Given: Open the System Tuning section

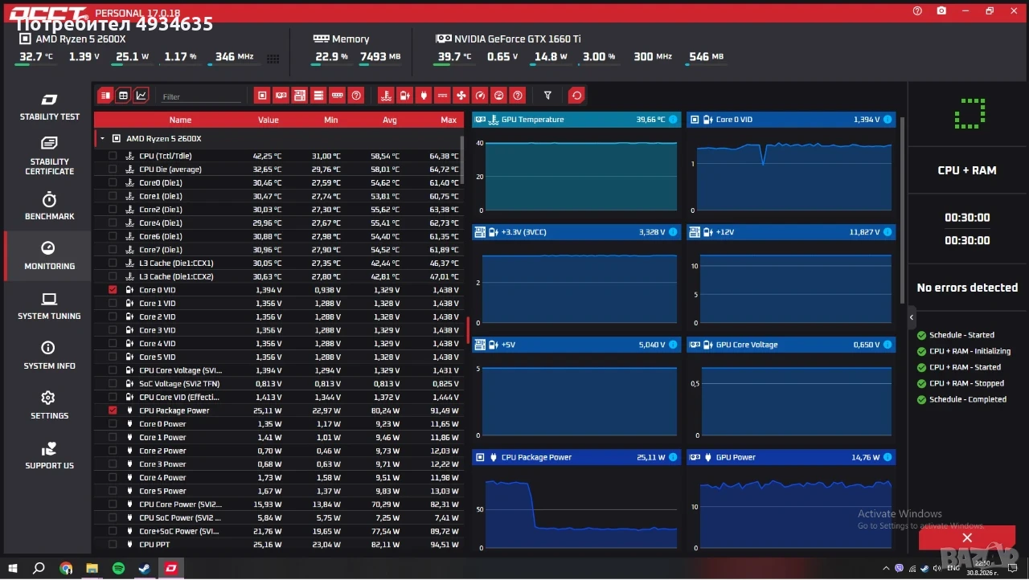Looking at the screenshot, I should tap(49, 306).
